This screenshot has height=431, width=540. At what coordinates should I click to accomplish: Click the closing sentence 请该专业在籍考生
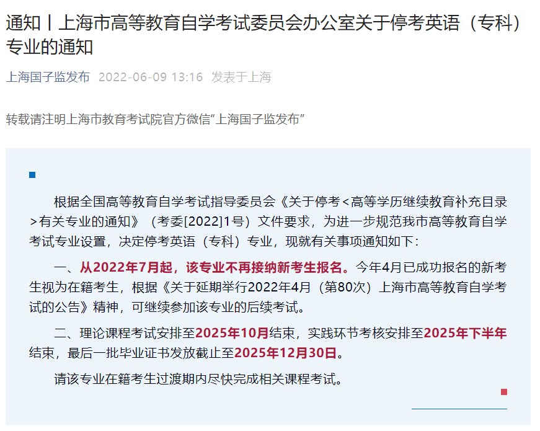click(198, 379)
